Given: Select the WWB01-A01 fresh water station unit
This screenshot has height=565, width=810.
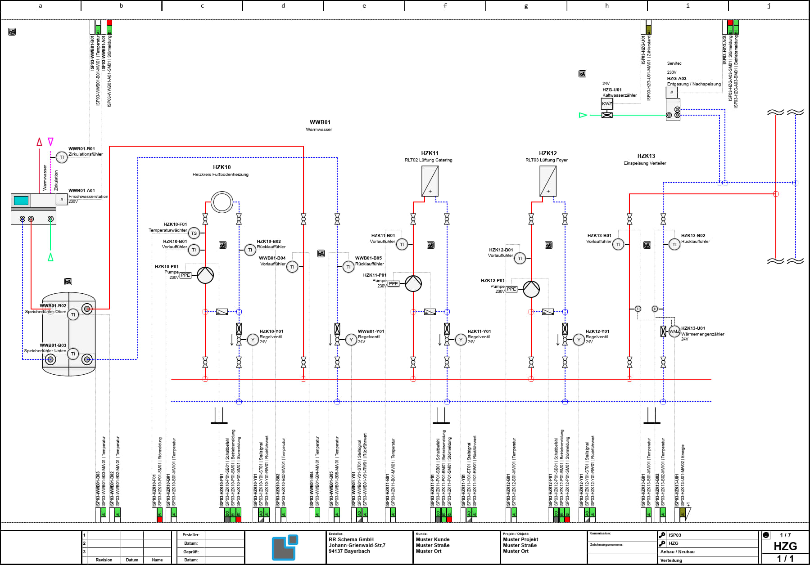Looking at the screenshot, I should [x=33, y=209].
